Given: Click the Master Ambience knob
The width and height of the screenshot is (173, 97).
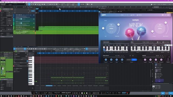Looking at the screenshot, I should 161,60.
